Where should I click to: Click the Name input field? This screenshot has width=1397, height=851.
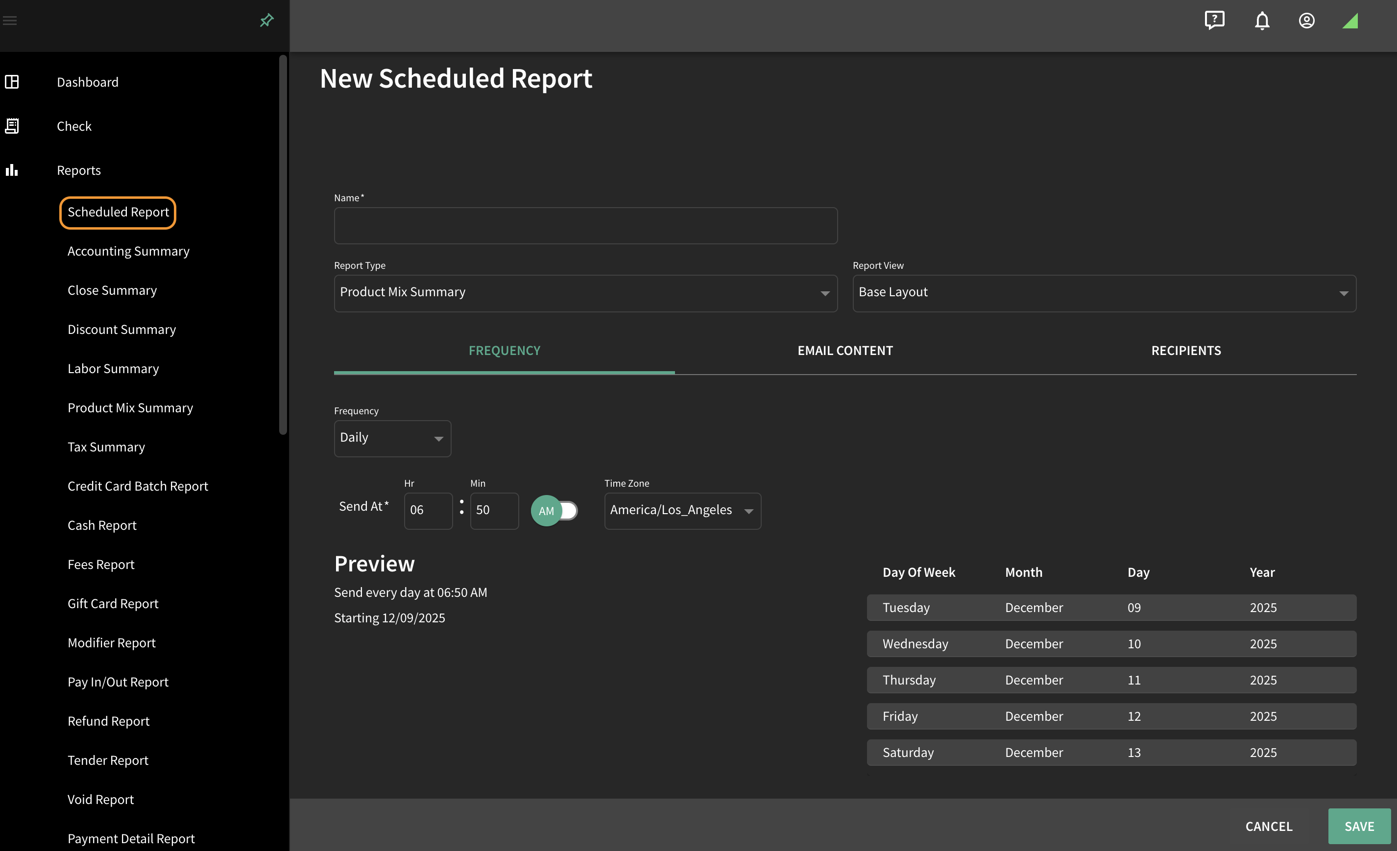586,226
